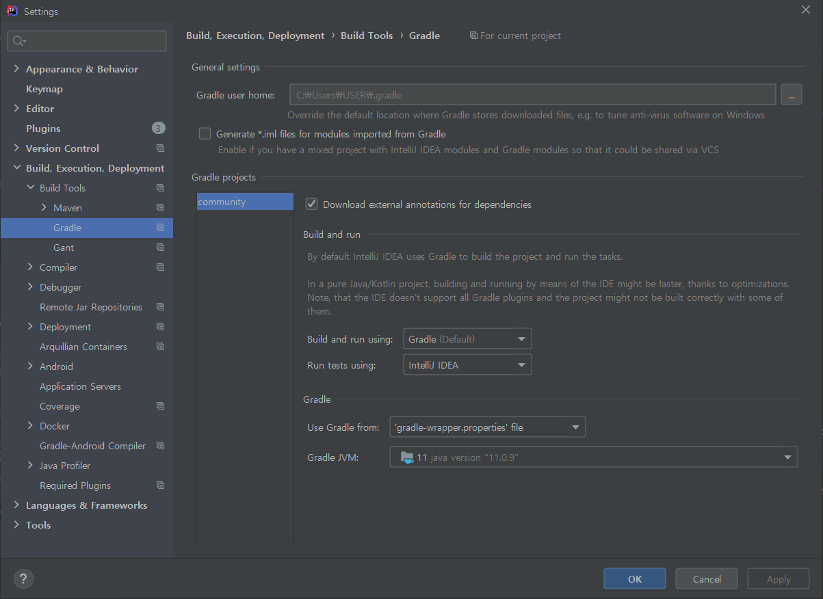
Task: Click the project-level icon beside Coverage
Action: pyautogui.click(x=160, y=406)
